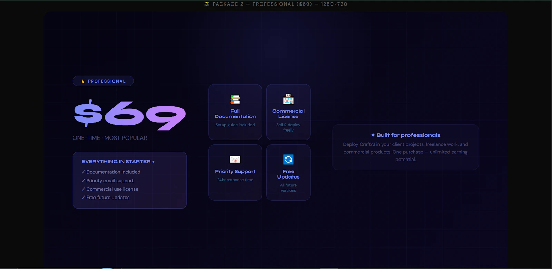Click the Free future updates line
The width and height of the screenshot is (552, 269).
point(106,198)
